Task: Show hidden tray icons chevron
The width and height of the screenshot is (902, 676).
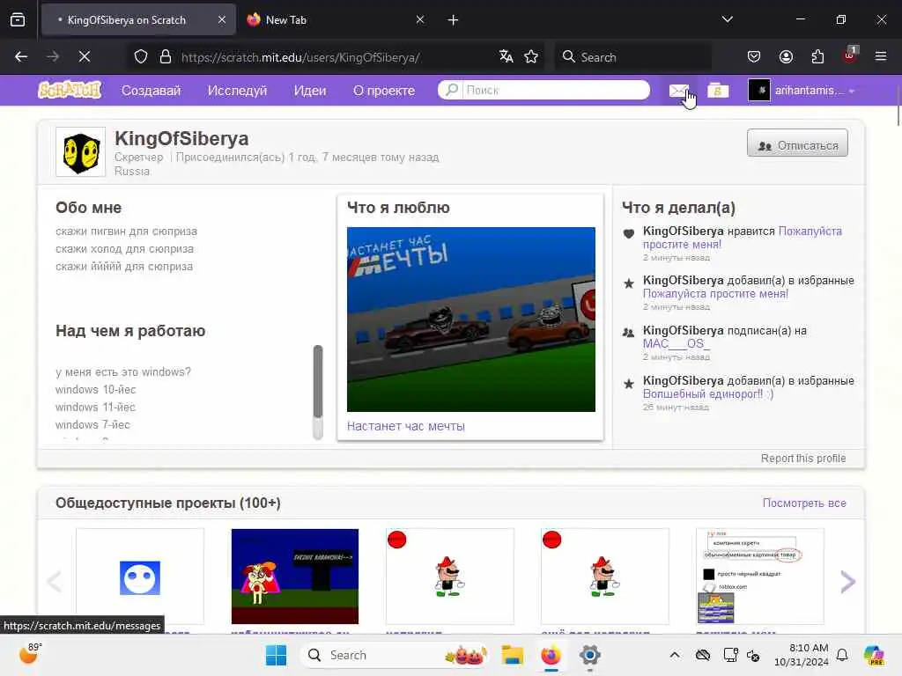Action: click(674, 655)
